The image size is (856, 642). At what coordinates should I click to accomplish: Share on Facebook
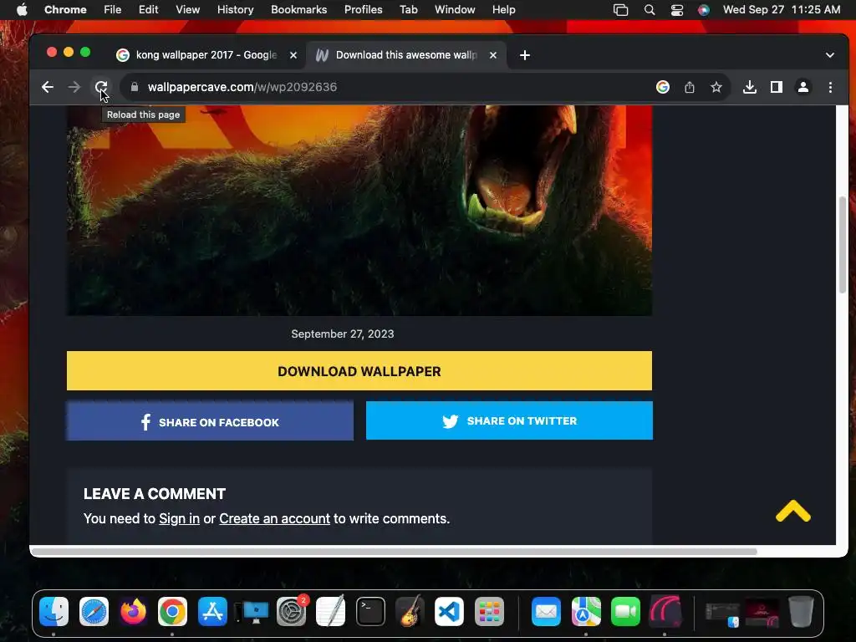[x=210, y=421]
